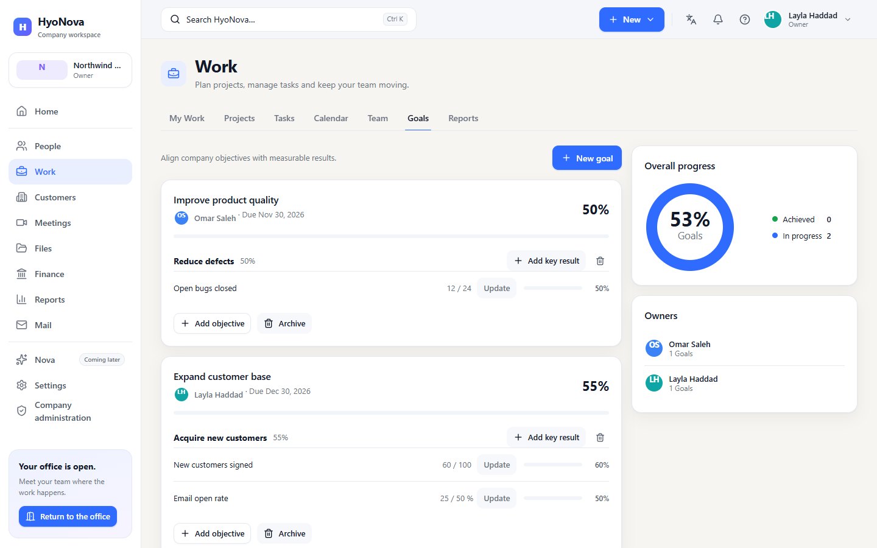Click Layla Haddad's avatar in the top bar

[773, 19]
